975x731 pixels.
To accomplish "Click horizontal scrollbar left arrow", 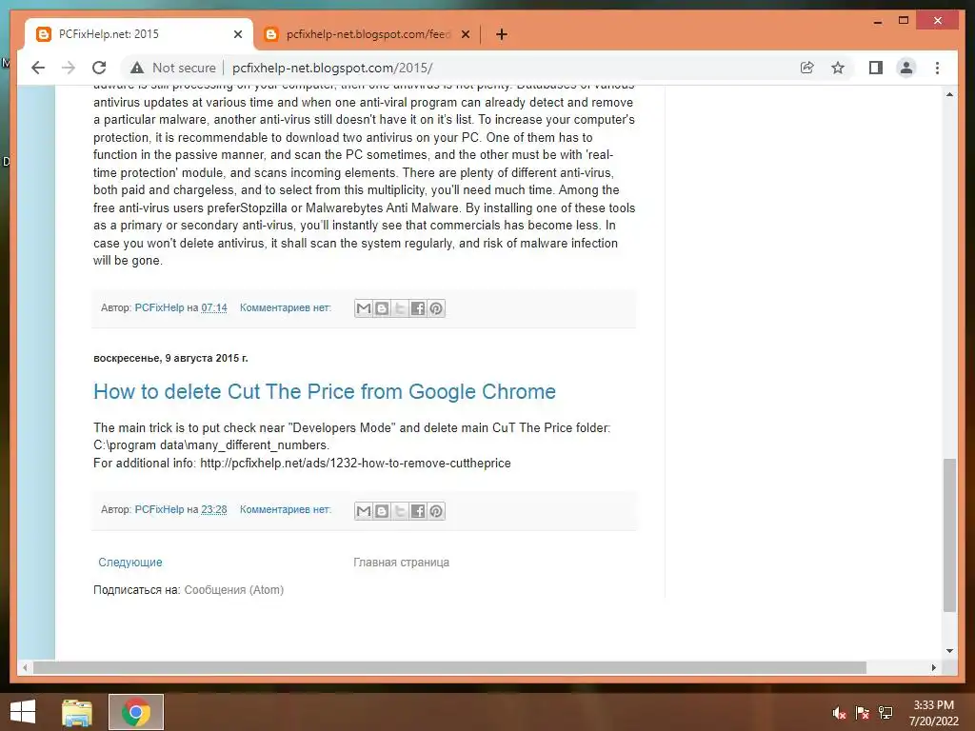I will tap(25, 667).
